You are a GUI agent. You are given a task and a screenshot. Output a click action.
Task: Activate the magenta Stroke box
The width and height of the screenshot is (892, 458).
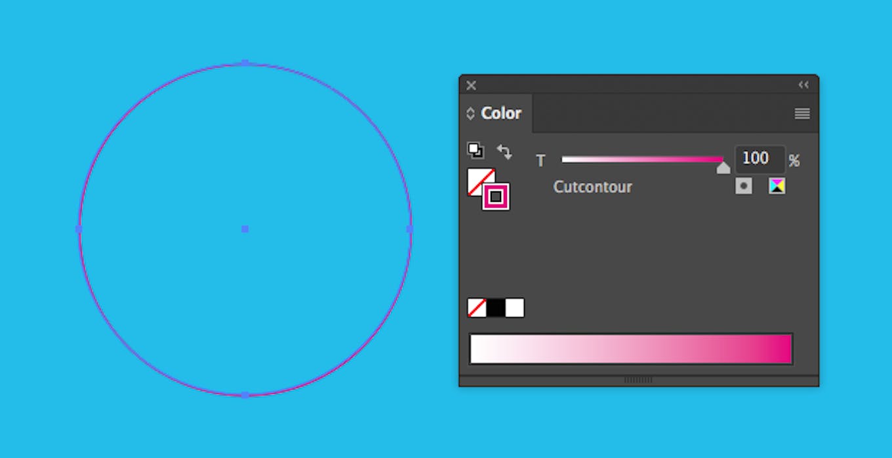coord(496,197)
